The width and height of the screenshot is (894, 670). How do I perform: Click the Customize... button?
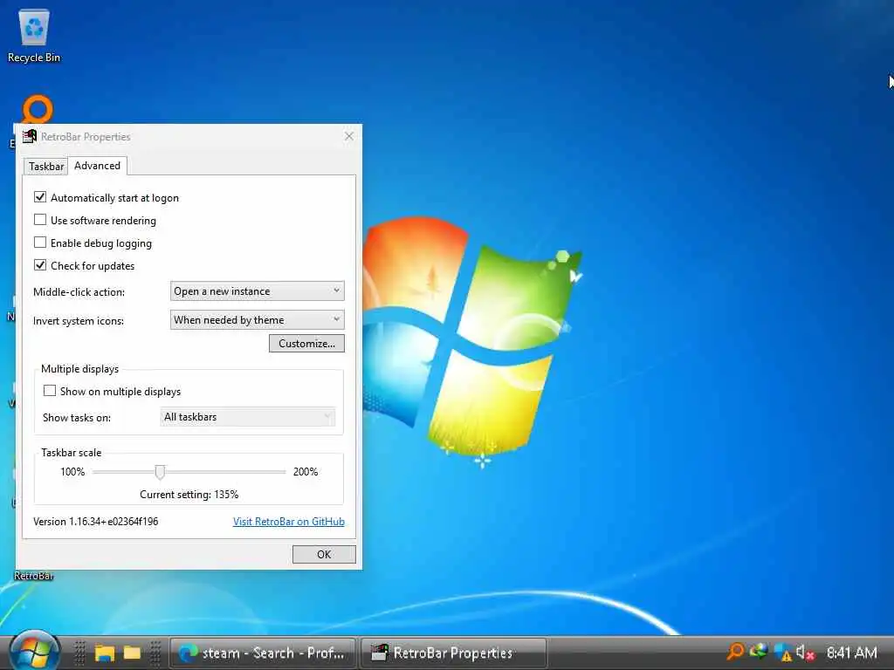[x=306, y=344]
